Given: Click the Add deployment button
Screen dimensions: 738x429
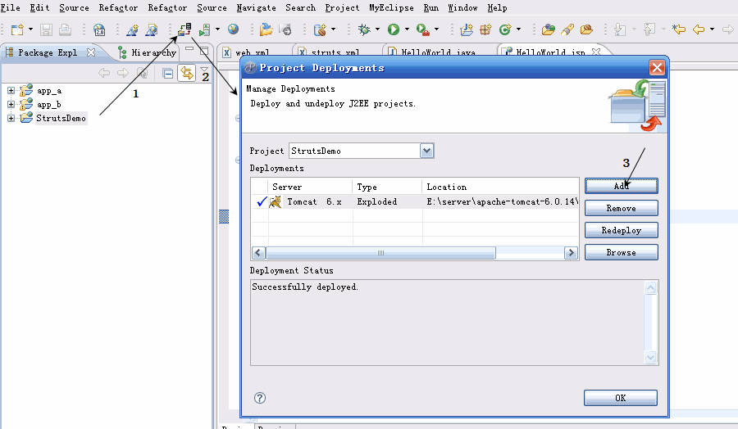Looking at the screenshot, I should point(622,186).
